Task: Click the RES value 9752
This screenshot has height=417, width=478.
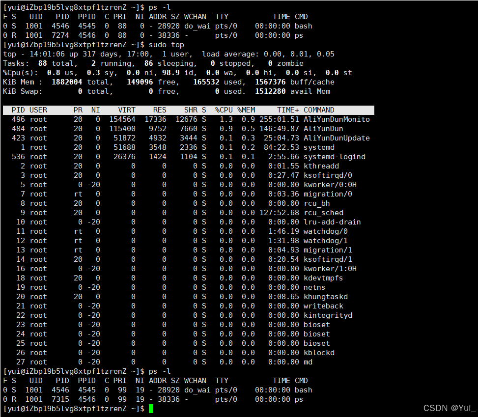Action: pos(157,129)
